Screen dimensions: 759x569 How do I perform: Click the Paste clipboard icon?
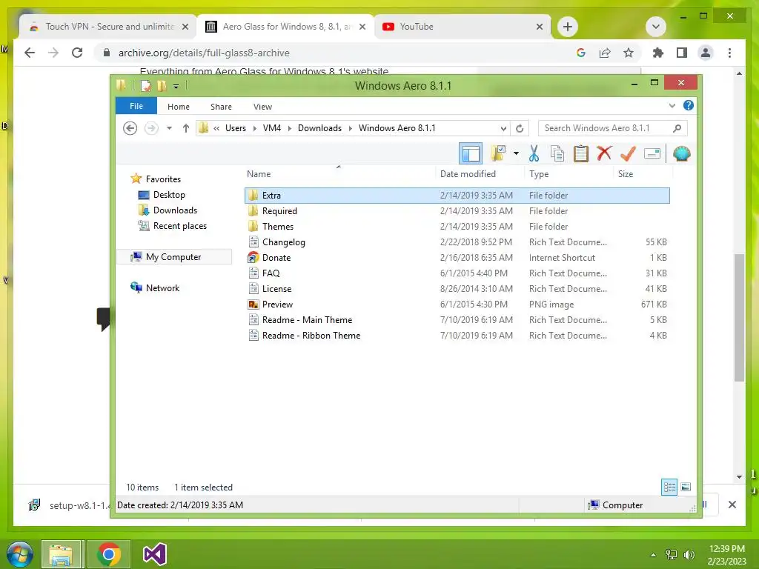point(580,154)
